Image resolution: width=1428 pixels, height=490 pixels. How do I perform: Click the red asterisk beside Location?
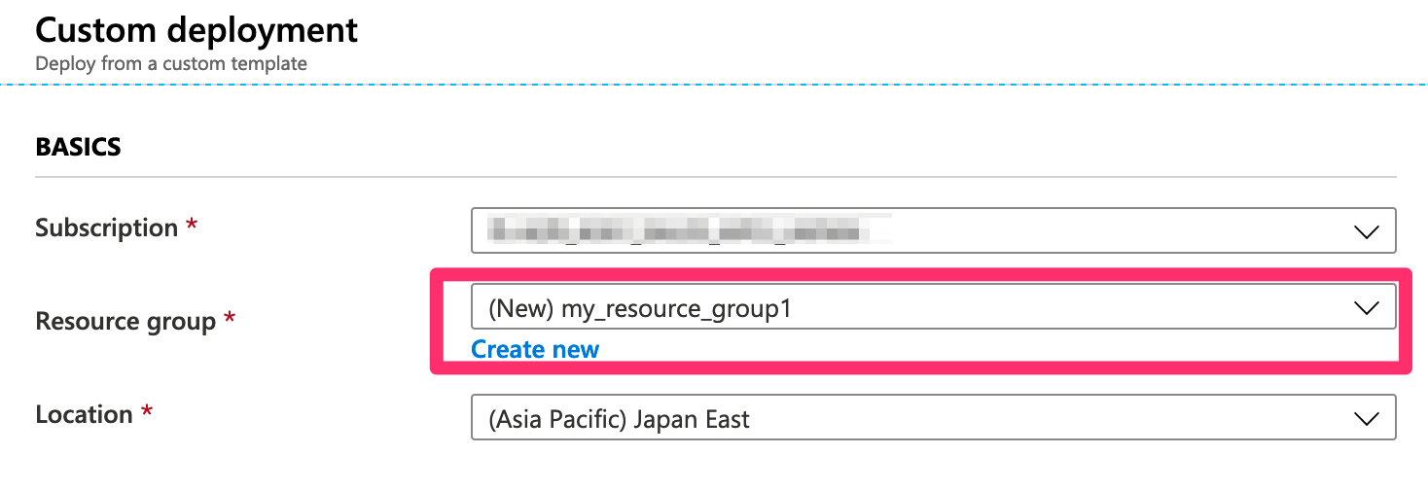point(147,411)
